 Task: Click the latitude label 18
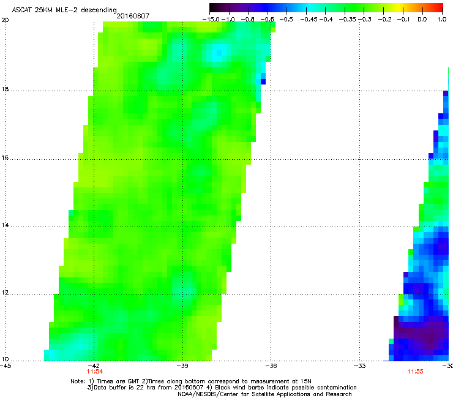(5, 89)
